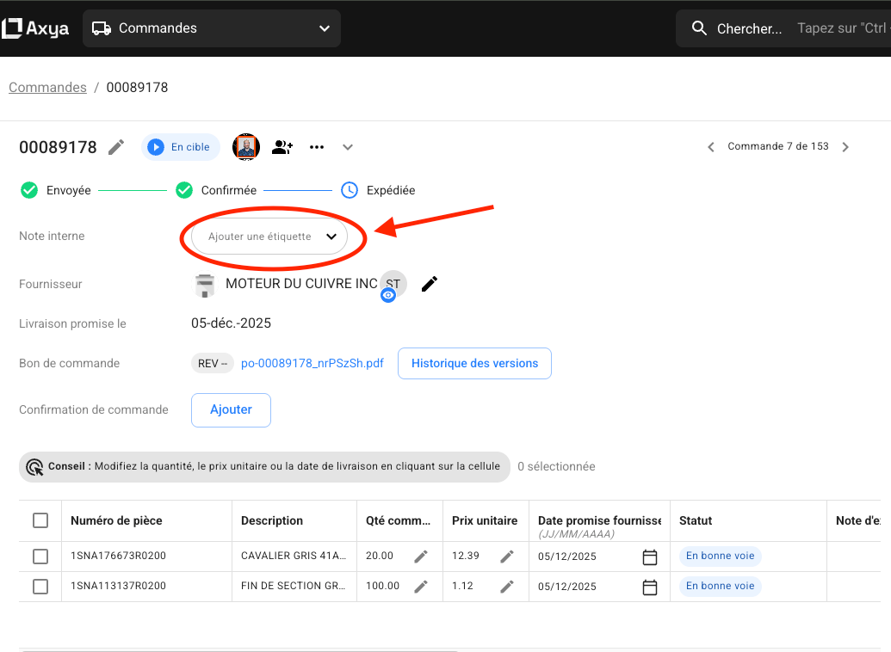Image resolution: width=891 pixels, height=652 pixels.
Task: Click the clock icon on Expédiée step
Action: click(349, 189)
